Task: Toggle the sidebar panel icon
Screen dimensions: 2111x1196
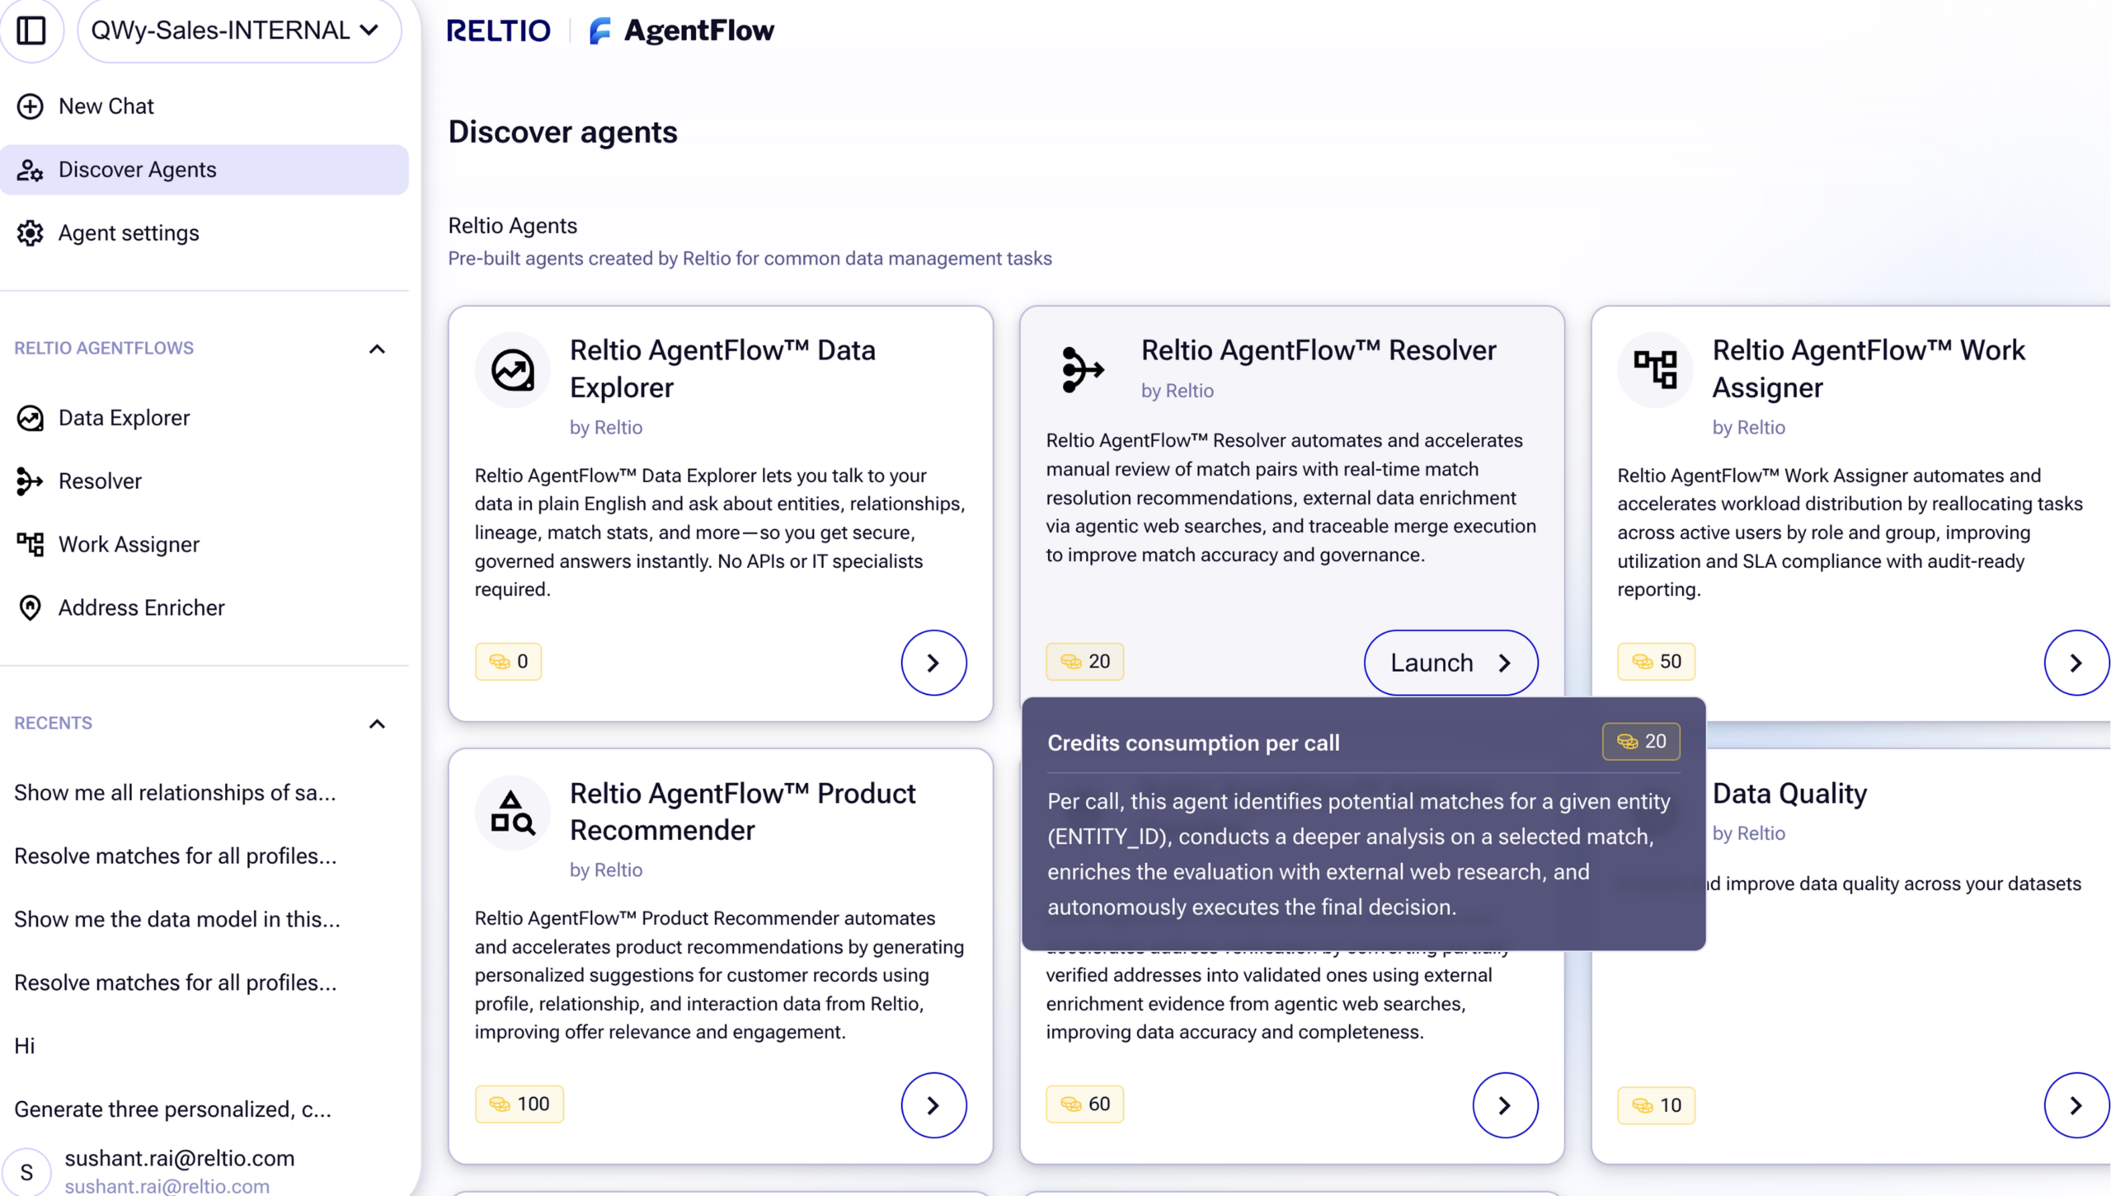Action: [31, 30]
